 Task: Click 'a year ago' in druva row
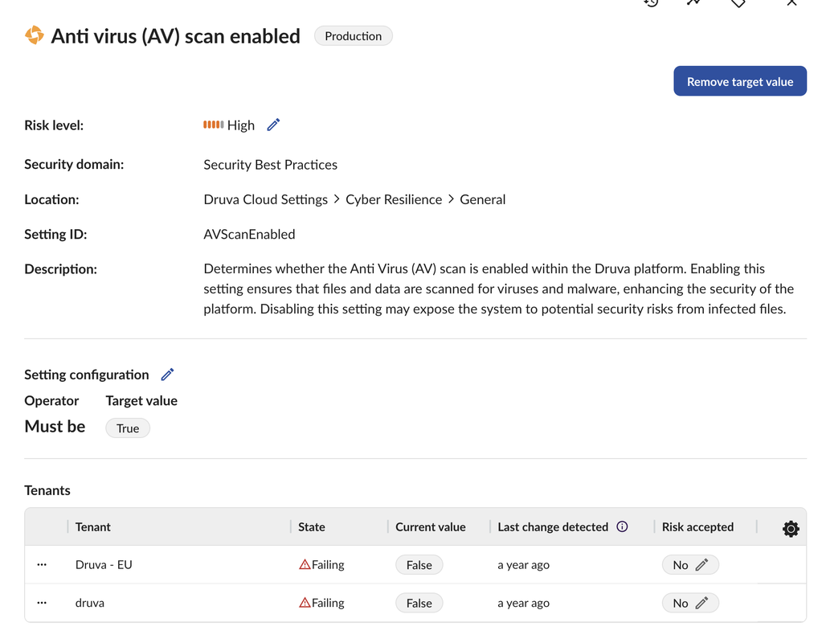point(523,603)
